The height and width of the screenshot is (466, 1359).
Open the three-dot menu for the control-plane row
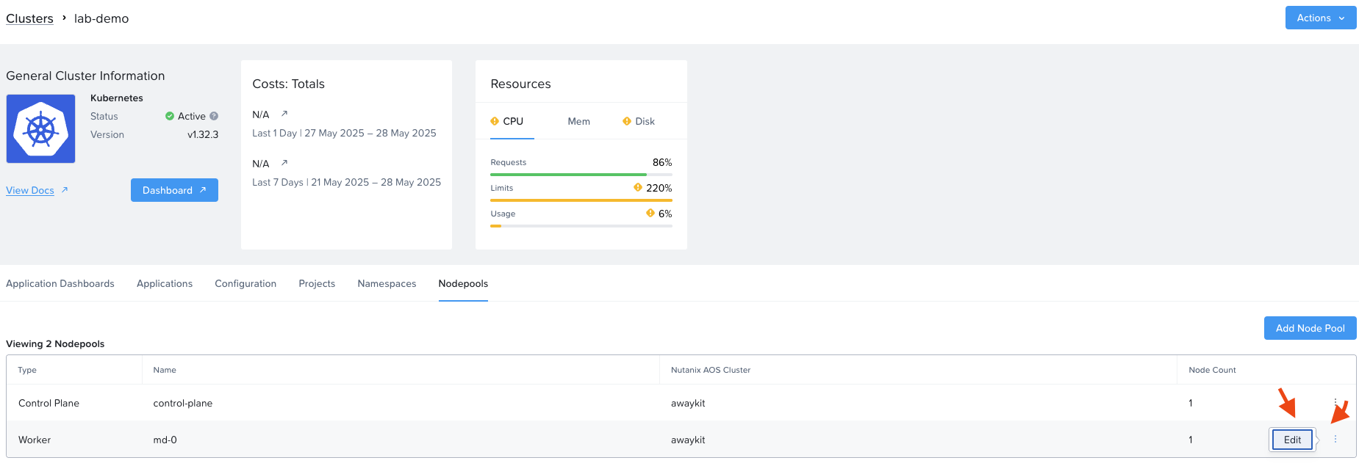[1335, 402]
